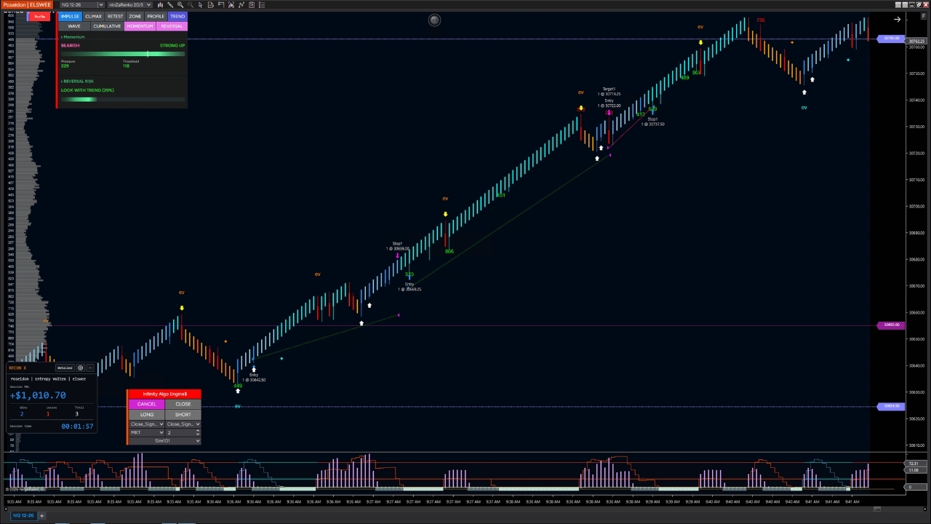
Task: Open the checklist properties icon in toolbar
Action: (x=252, y=4)
